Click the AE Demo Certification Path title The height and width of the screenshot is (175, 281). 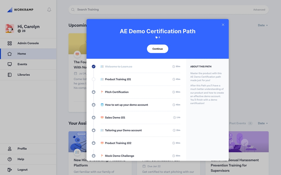[158, 31]
